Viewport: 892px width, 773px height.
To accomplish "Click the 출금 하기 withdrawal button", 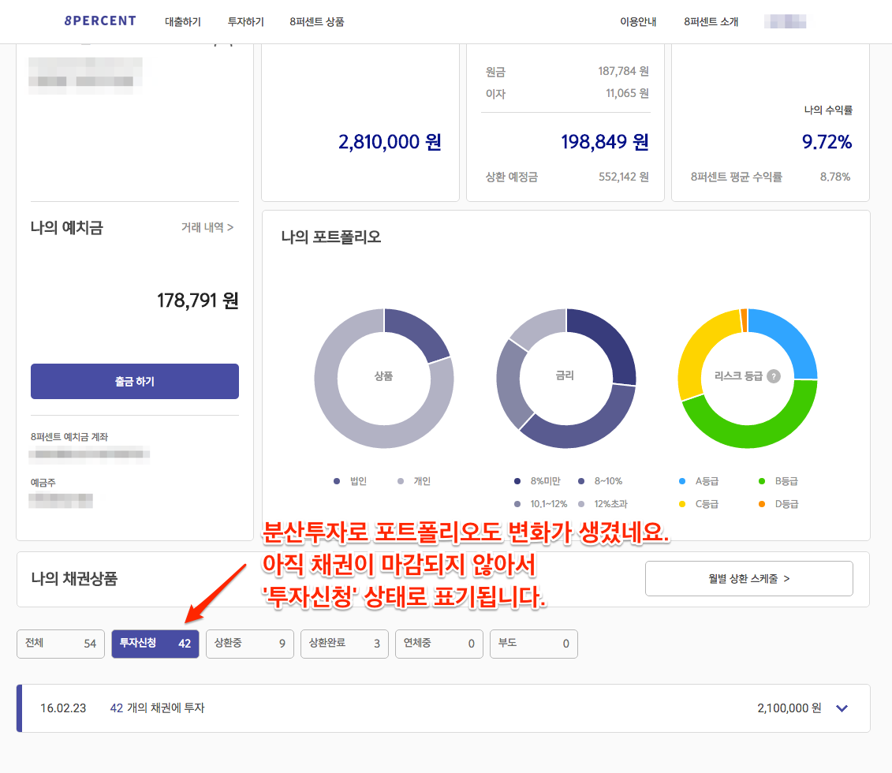I will pos(134,381).
